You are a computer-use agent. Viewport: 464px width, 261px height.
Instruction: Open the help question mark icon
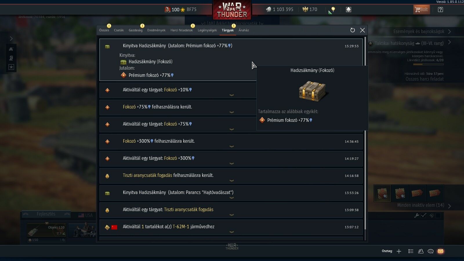[440, 10]
